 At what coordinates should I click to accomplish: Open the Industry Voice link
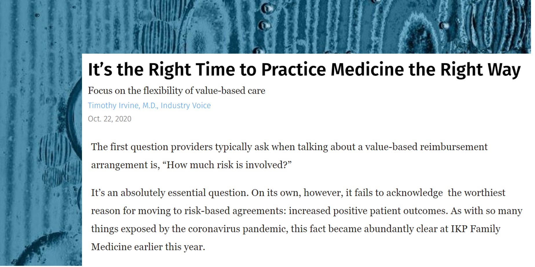coord(186,106)
